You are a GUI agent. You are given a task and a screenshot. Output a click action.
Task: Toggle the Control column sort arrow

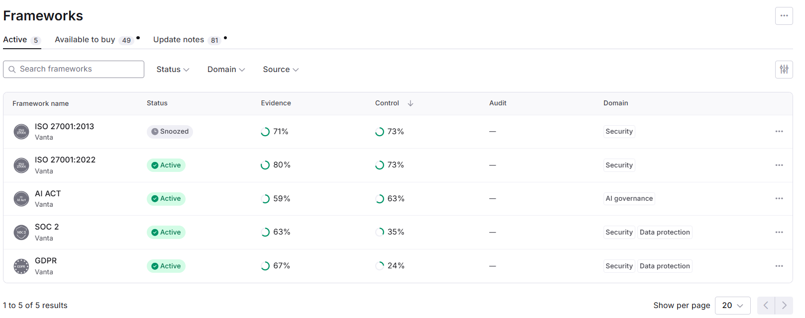410,103
